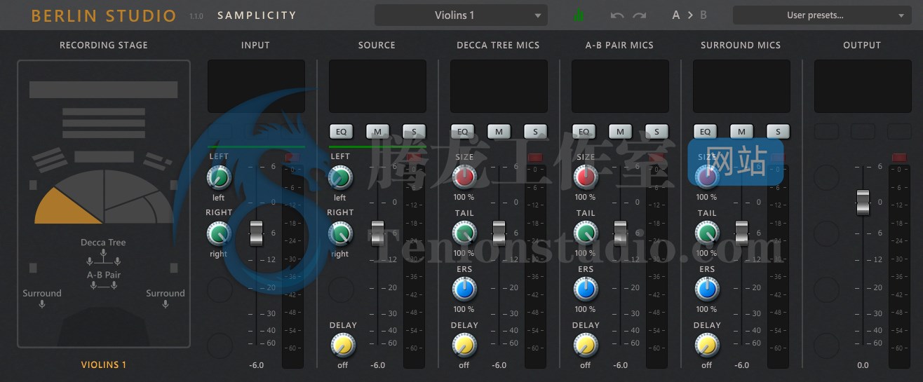
Task: Open the Source EQ
Action: tap(341, 132)
